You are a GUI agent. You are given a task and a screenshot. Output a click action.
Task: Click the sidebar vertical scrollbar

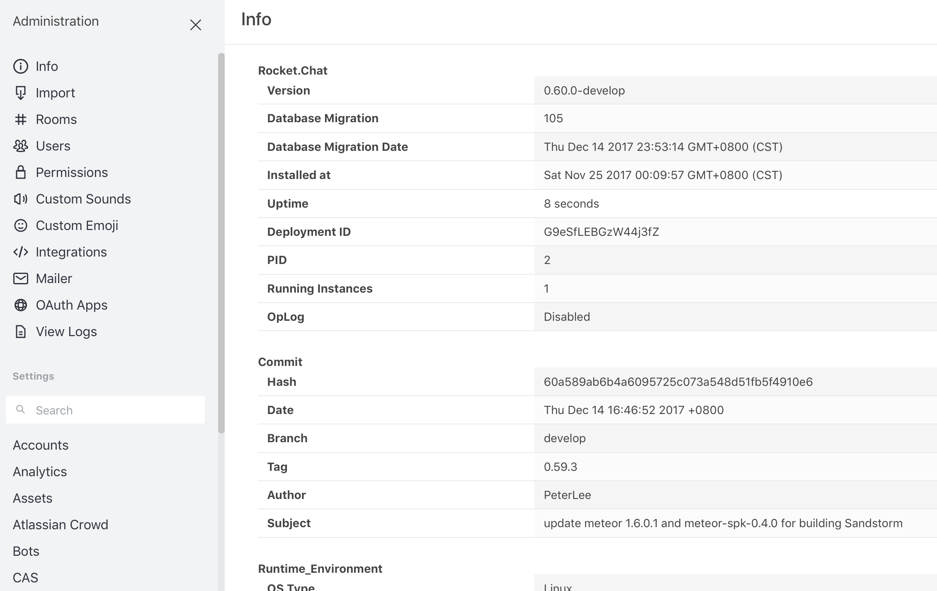click(x=221, y=243)
